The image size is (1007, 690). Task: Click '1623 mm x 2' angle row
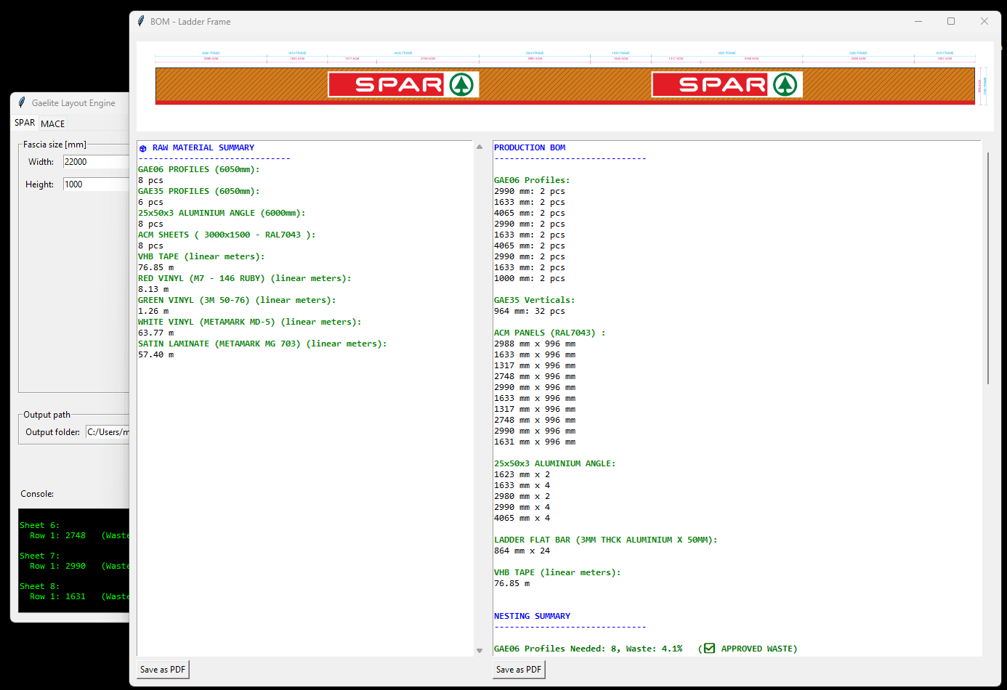coord(522,474)
